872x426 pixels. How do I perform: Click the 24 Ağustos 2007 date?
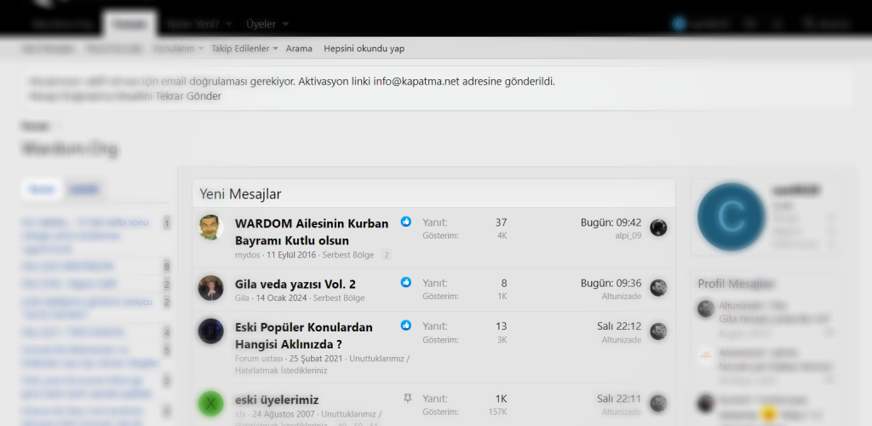pos(284,414)
